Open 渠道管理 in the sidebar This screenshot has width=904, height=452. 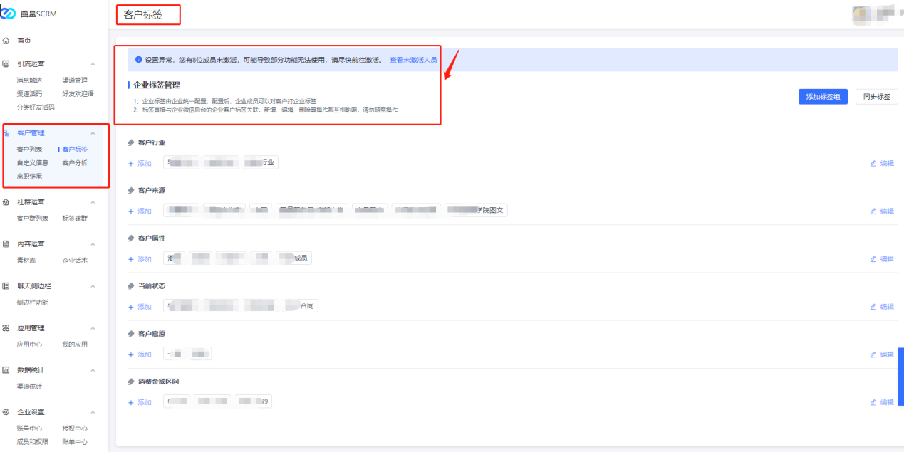pyautogui.click(x=75, y=80)
